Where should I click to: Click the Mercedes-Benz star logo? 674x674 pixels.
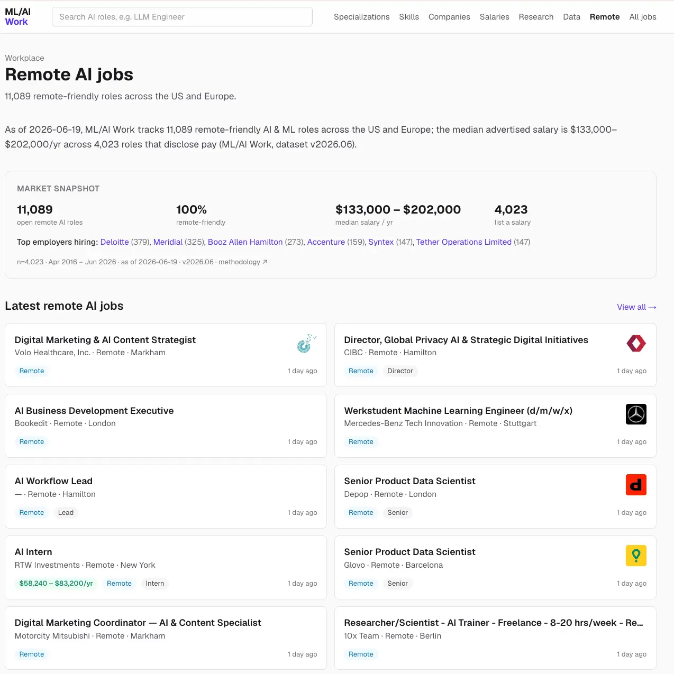point(636,414)
